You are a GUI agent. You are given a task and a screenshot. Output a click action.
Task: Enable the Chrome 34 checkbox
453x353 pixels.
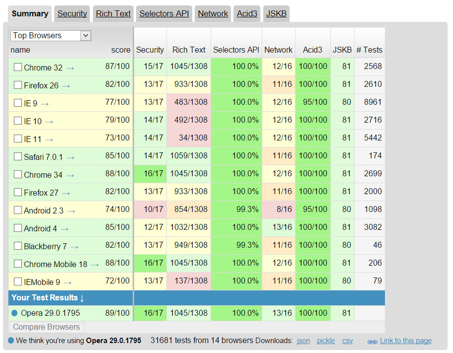[18, 174]
